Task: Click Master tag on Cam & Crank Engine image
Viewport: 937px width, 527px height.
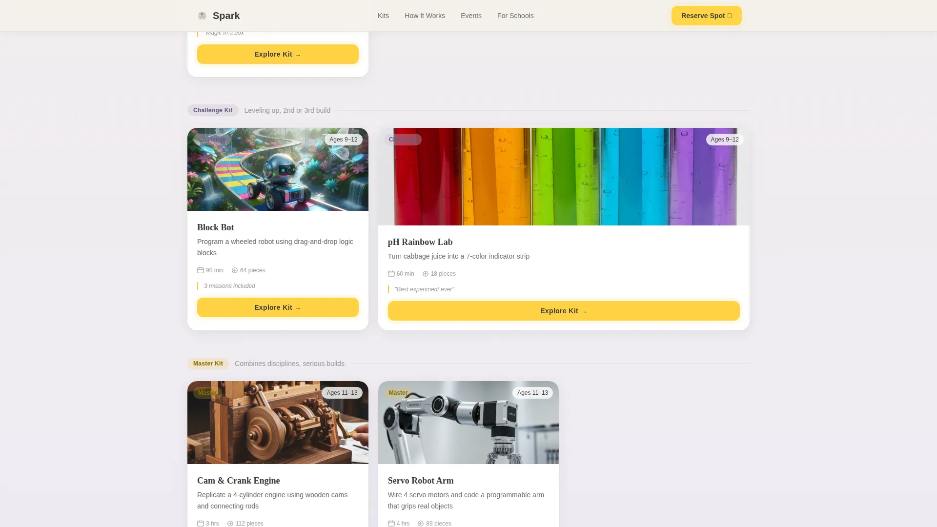Action: (207, 393)
